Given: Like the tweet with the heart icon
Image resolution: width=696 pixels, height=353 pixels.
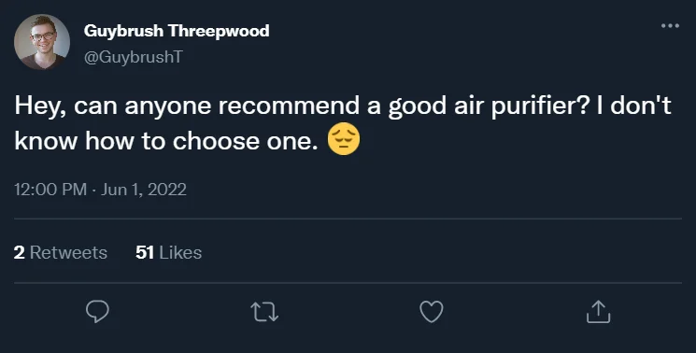Looking at the screenshot, I should tap(432, 311).
